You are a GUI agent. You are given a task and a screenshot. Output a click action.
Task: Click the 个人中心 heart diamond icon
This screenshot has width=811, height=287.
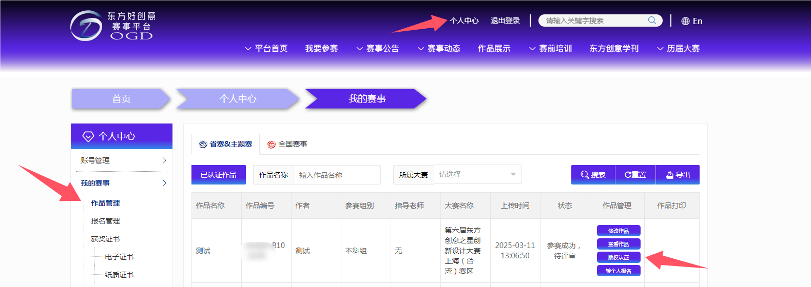click(x=88, y=136)
